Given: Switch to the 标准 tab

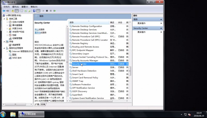Looking at the screenshot, I should click(x=43, y=104).
